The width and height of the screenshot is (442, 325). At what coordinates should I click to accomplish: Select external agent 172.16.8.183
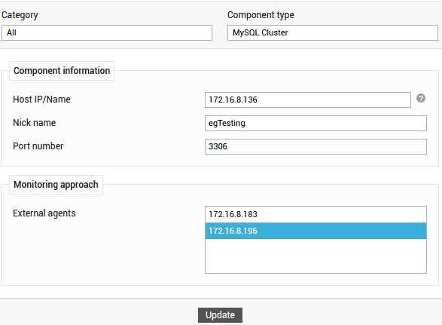(x=315, y=215)
